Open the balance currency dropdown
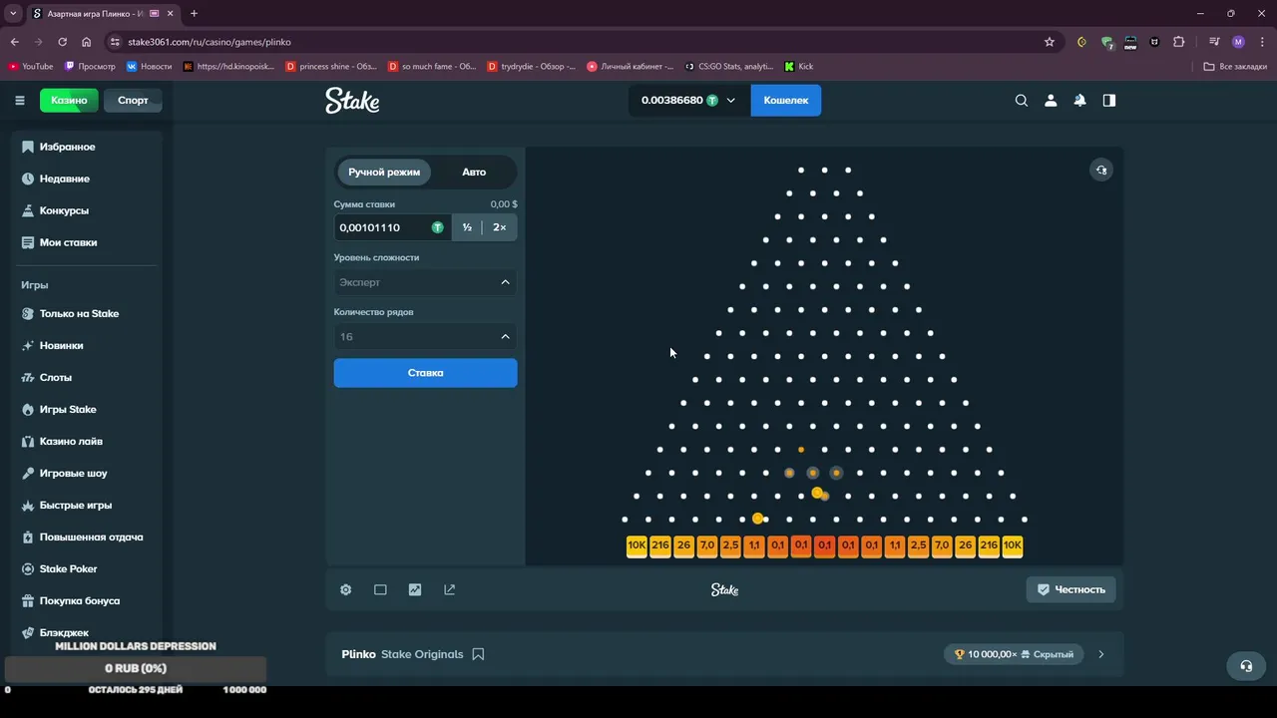 pyautogui.click(x=689, y=101)
